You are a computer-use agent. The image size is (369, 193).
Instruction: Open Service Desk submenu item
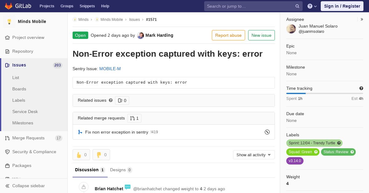pos(25,112)
